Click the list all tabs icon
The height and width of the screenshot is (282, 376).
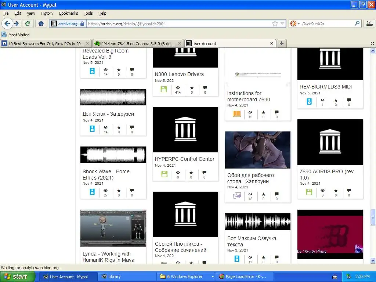point(372,43)
